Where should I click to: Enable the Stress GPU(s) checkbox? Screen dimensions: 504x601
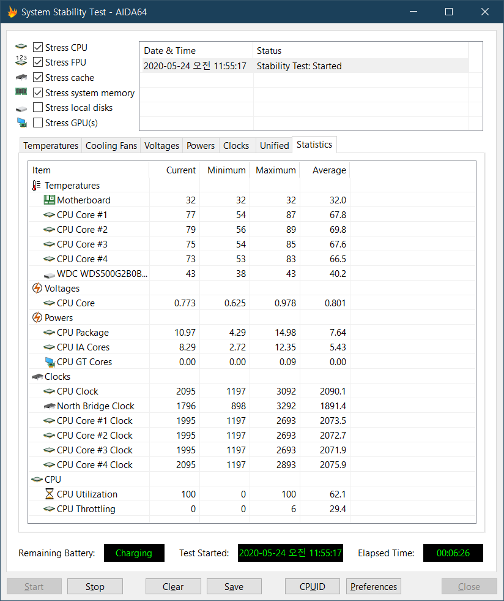click(x=37, y=123)
